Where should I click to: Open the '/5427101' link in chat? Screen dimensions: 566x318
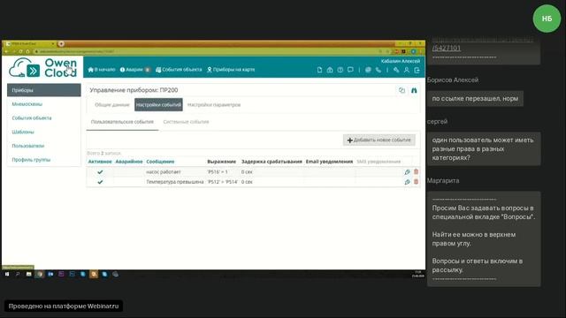(x=446, y=48)
